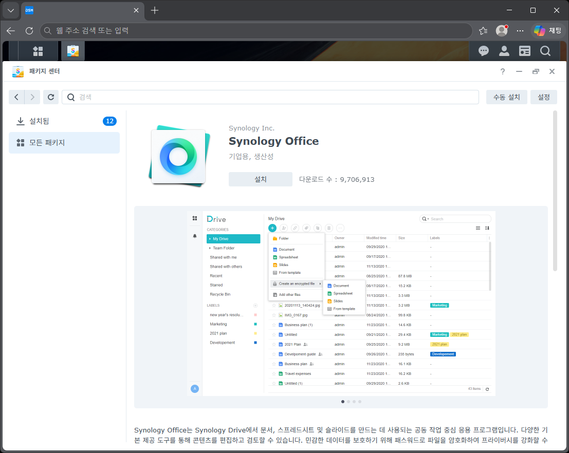Viewport: 569px width, 453px height.
Task: Open the DSM main menu grid icon
Action: pyautogui.click(x=38, y=51)
